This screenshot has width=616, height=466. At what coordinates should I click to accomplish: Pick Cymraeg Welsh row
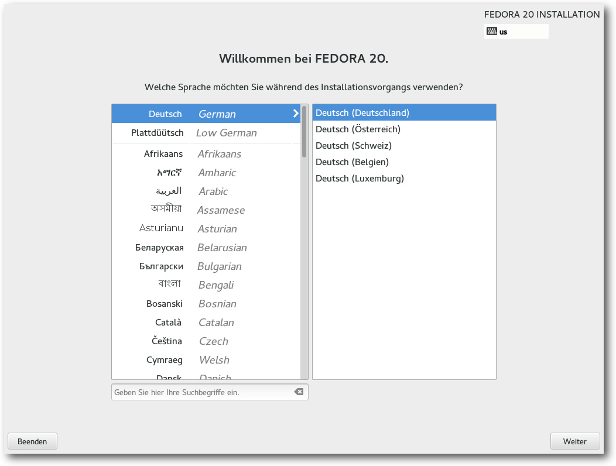click(x=206, y=360)
